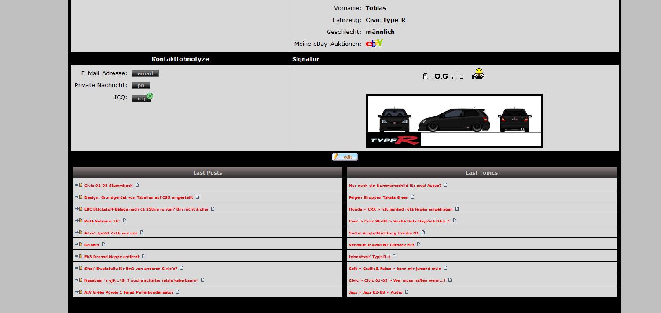Open Anzio speed 7x16 wie neu post

click(111, 233)
